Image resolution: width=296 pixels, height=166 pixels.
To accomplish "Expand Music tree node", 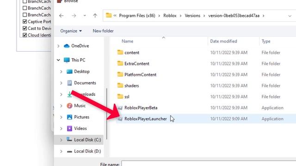I will click(61, 106).
